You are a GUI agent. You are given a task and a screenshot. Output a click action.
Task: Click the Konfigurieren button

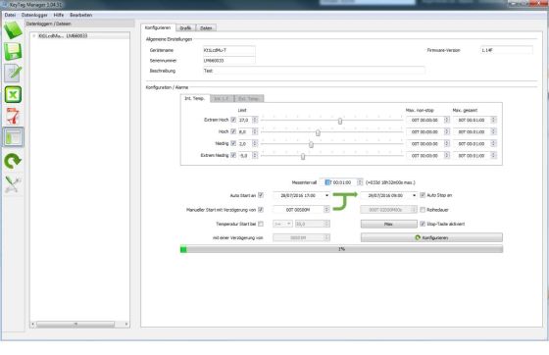(x=431, y=237)
